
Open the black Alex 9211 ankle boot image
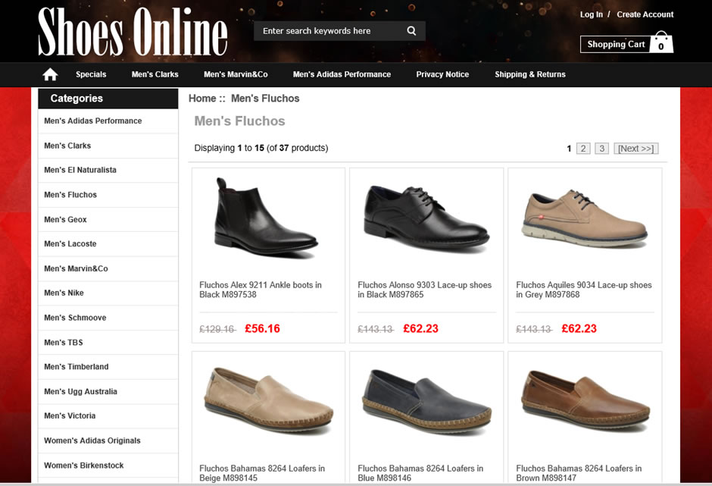(267, 220)
